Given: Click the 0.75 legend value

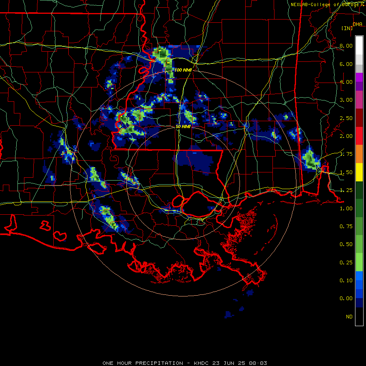Looking at the screenshot, I should [346, 227].
